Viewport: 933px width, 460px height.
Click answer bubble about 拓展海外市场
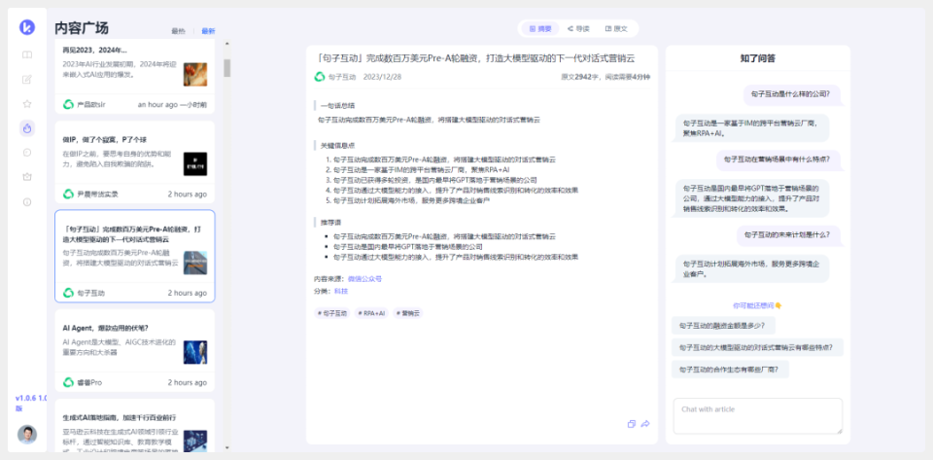(x=751, y=268)
